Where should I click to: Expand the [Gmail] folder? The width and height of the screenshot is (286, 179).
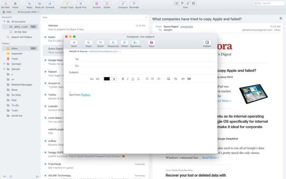click(4, 69)
